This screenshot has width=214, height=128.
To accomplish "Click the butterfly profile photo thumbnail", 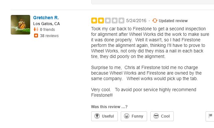I will pos(20,25).
